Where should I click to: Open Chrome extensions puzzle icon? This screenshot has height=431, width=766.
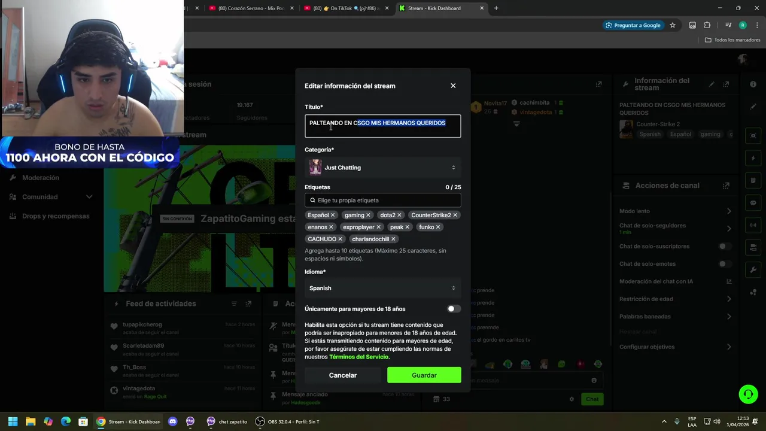click(707, 25)
